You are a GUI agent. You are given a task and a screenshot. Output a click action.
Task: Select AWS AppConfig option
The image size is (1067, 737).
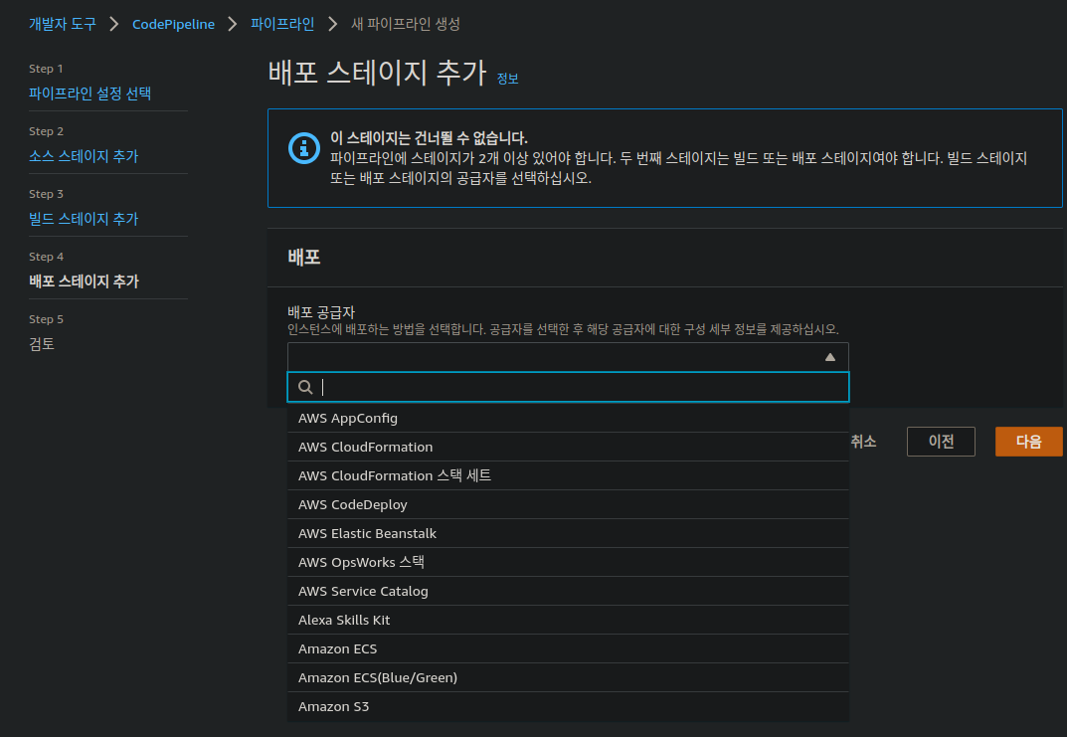pos(568,418)
